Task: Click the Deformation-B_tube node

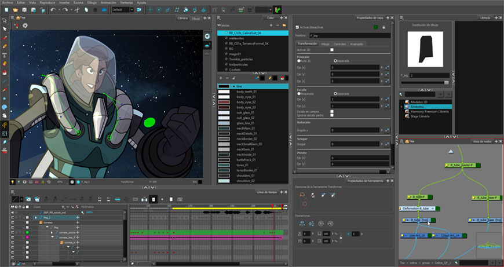Action: point(418,209)
